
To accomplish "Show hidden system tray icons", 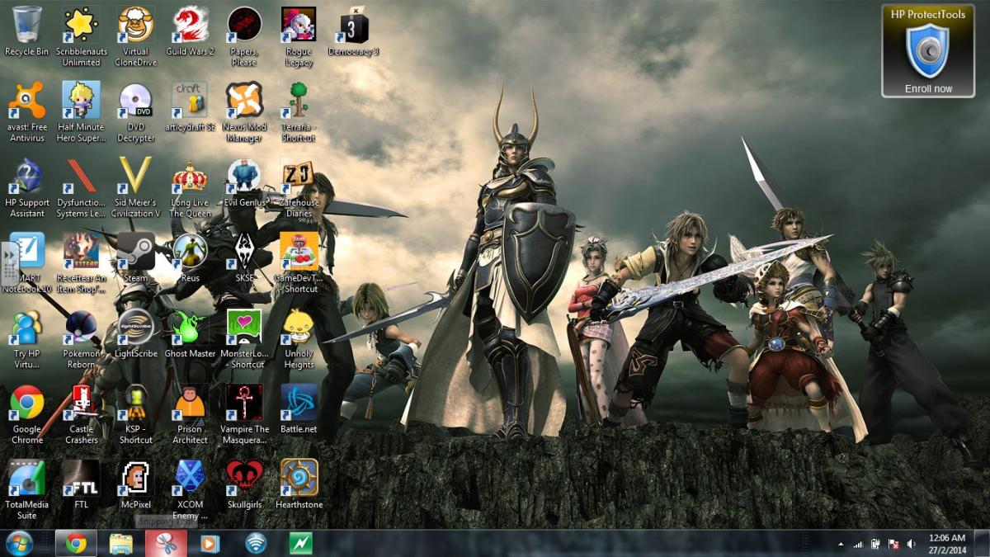I will click(841, 545).
